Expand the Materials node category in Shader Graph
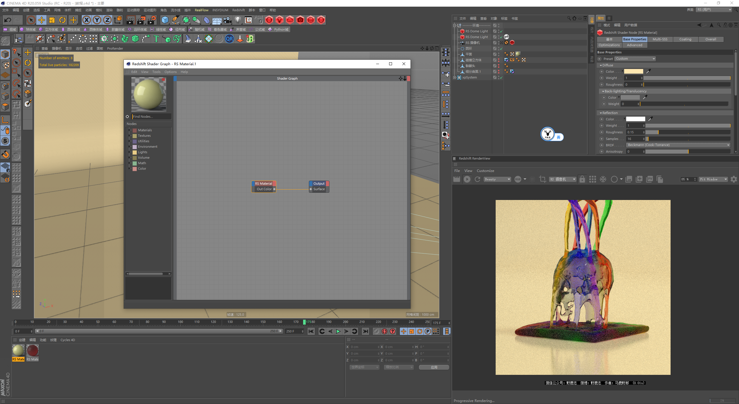This screenshot has width=739, height=404. click(x=130, y=130)
